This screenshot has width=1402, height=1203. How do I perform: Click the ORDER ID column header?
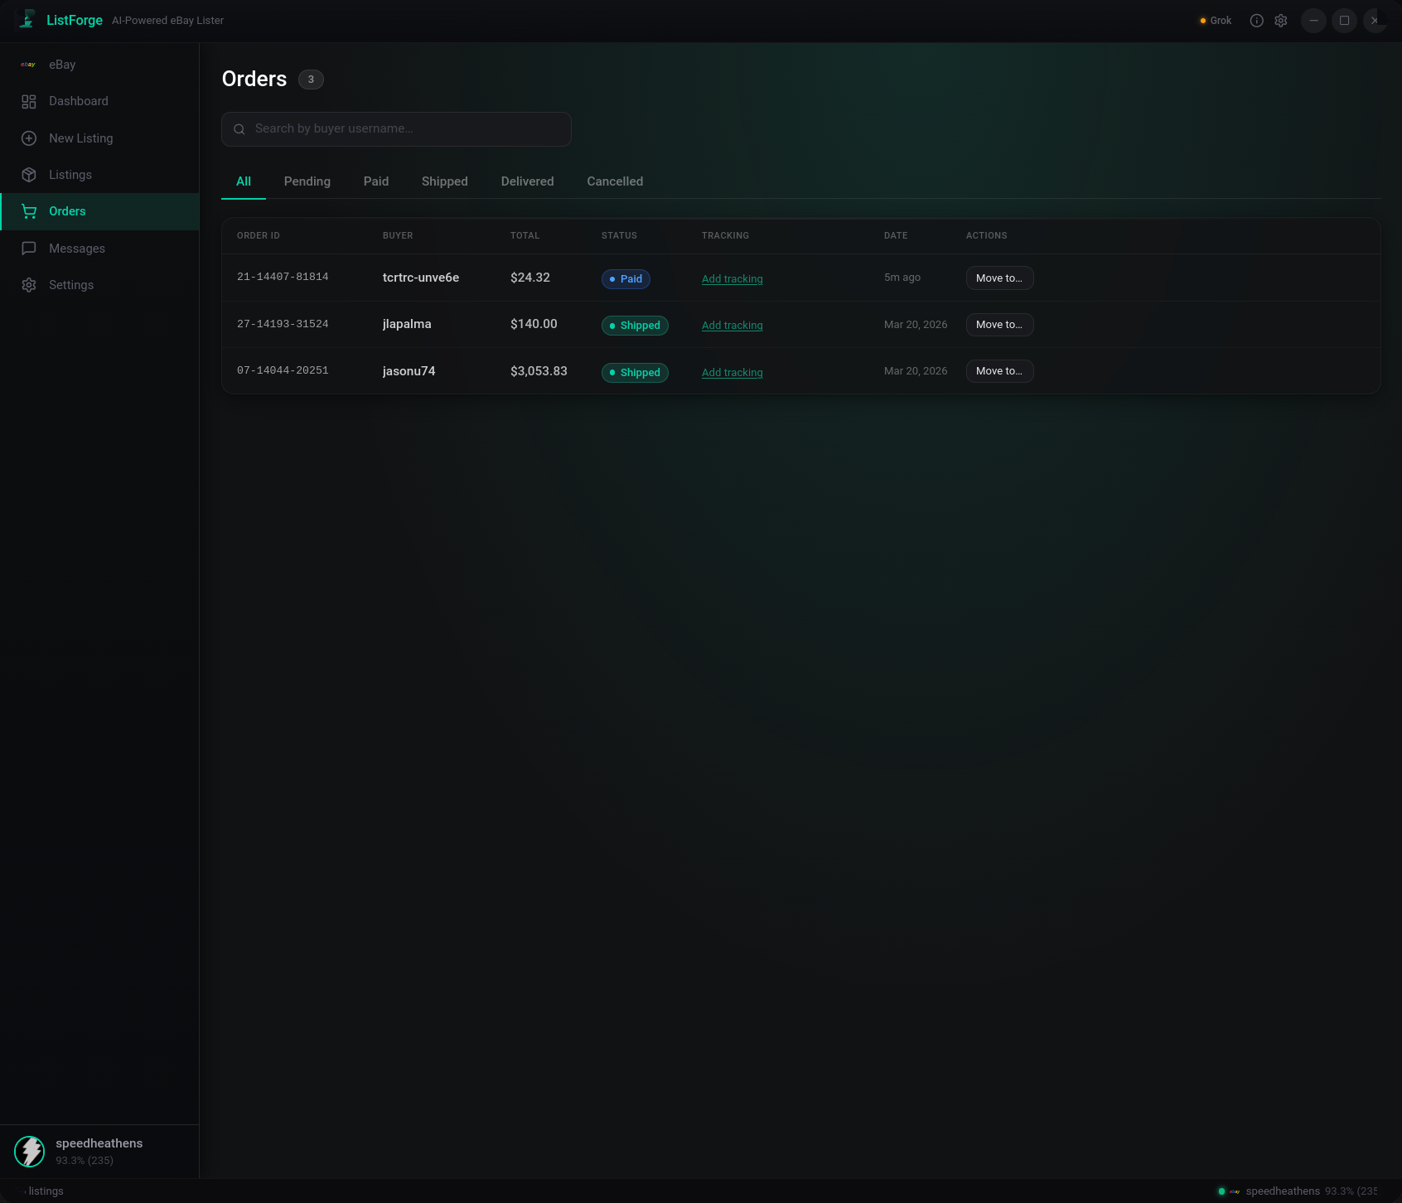259,236
